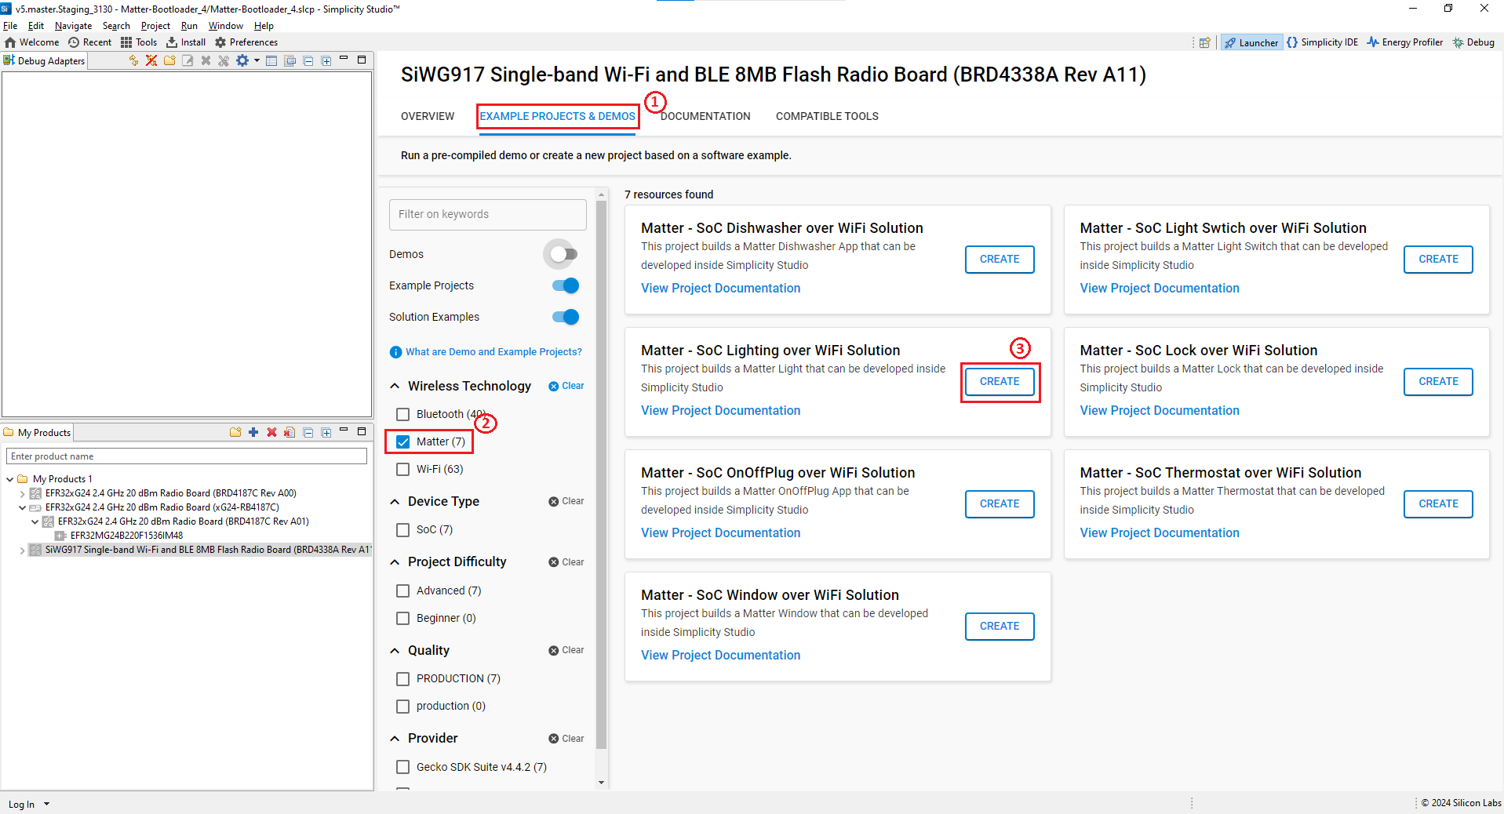Switch to the Simplicity IDE perspective
The width and height of the screenshot is (1504, 814).
click(x=1322, y=42)
